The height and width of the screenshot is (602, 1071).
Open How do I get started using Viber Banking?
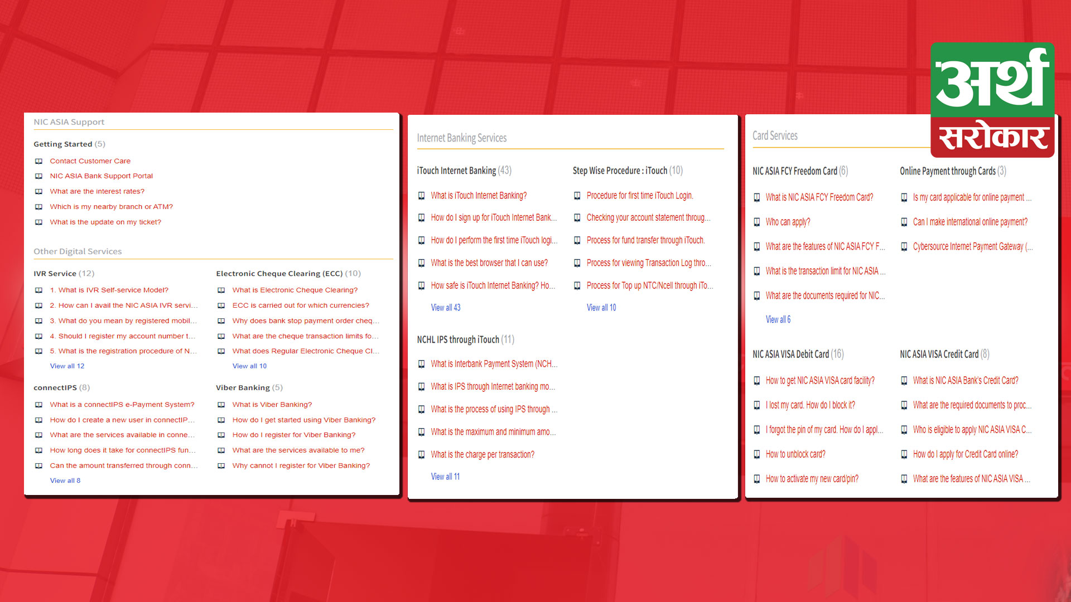[x=303, y=420]
